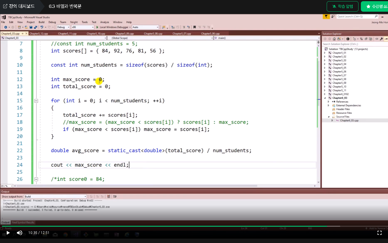The height and width of the screenshot is (243, 388).
Task: Open the (Global Scope) dropdown
Action: [x=161, y=38]
